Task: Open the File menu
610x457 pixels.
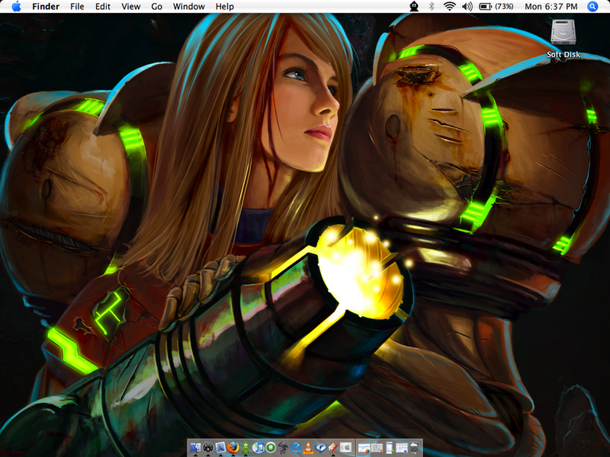Action: 77,7
